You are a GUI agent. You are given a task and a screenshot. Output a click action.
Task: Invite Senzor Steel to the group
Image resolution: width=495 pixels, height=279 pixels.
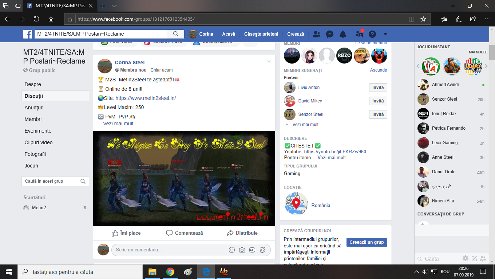(x=378, y=114)
